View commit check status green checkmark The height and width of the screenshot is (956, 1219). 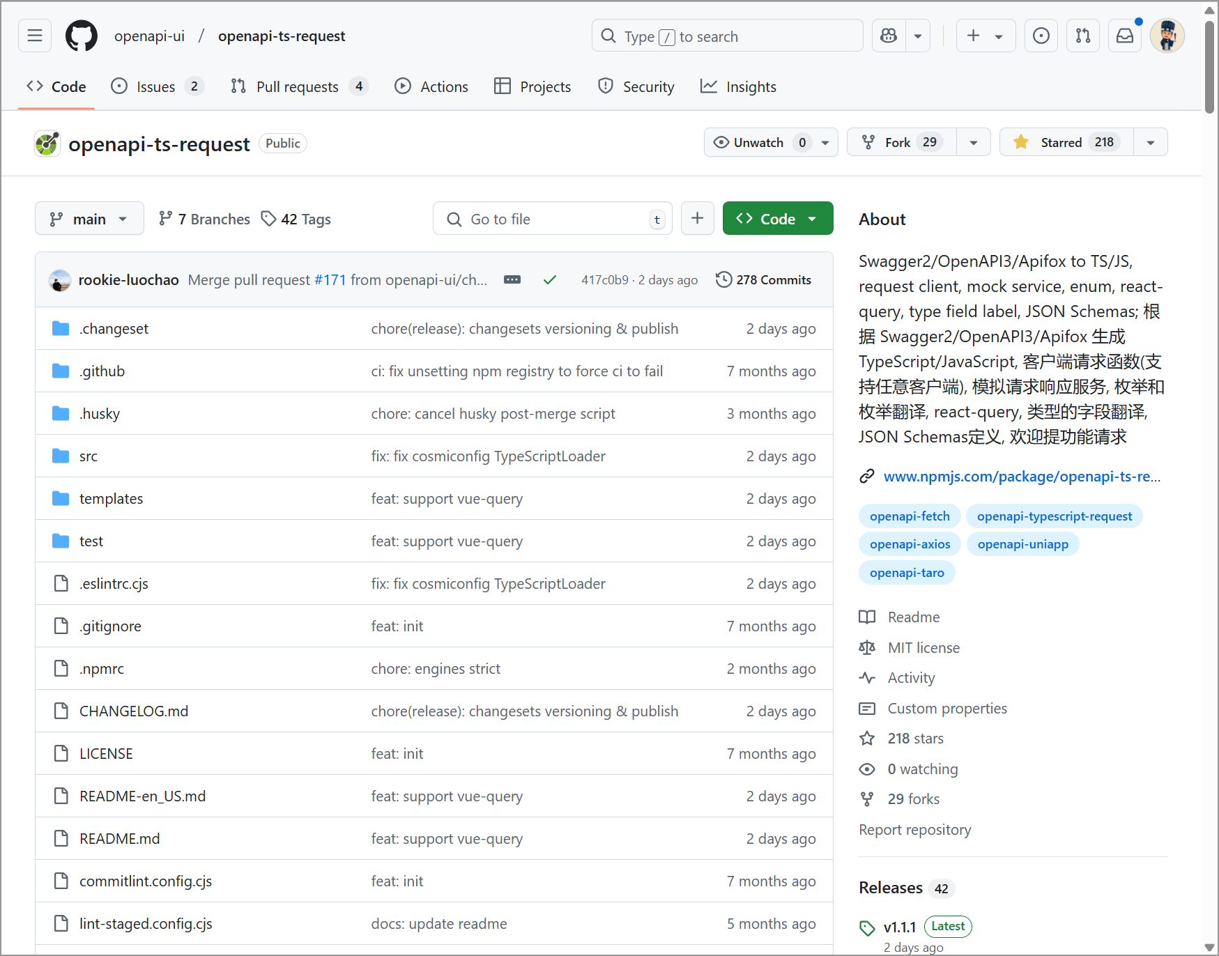[x=550, y=279]
